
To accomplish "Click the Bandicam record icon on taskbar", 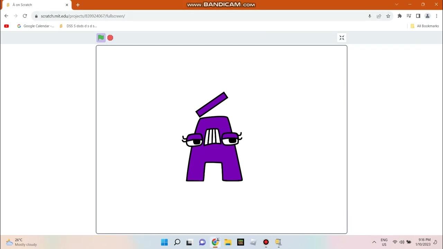I will tap(266, 242).
